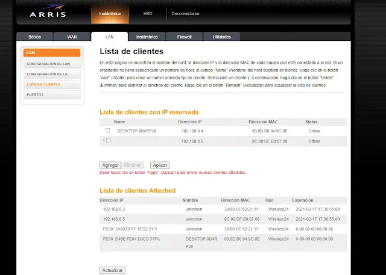386x275 pixels.
Task: Click the Agregar button
Action: click(x=110, y=165)
